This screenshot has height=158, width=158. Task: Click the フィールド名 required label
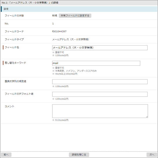click(x=12, y=47)
